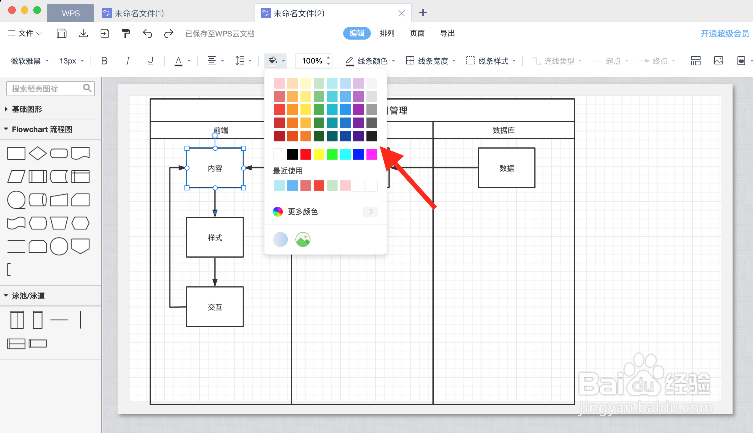Open the 文件 menu
753x433 pixels.
click(25, 33)
